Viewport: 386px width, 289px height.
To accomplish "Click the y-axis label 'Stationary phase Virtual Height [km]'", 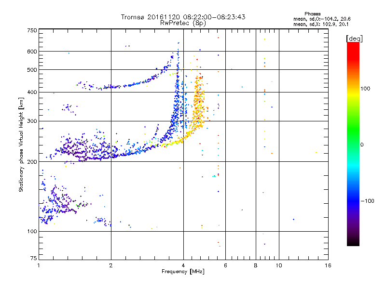I will coord(21,144).
